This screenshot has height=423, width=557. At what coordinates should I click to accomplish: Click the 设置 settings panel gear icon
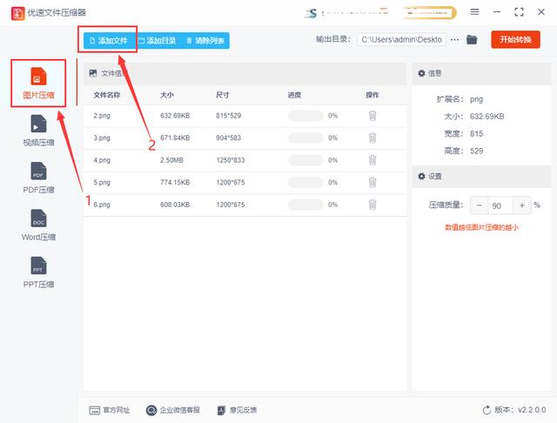click(x=421, y=176)
